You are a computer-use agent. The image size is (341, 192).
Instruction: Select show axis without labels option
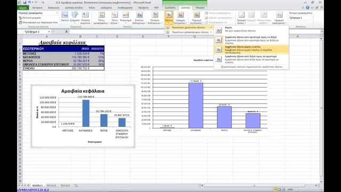pyautogui.click(x=251, y=50)
